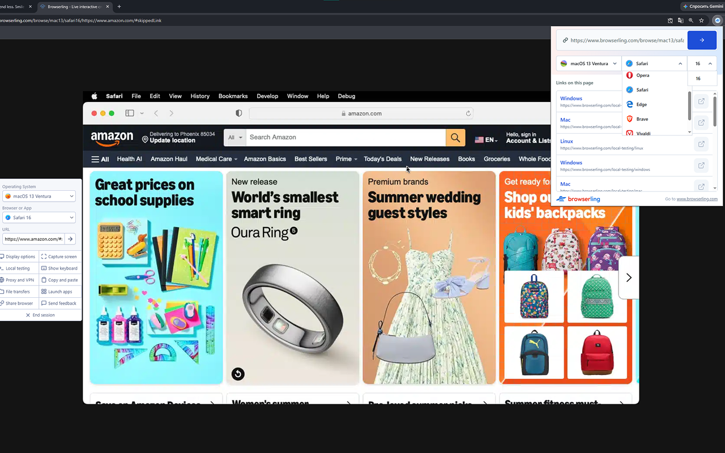This screenshot has height=453, width=725.
Task: Bookmark the page with the Chrome star icon
Action: click(701, 20)
